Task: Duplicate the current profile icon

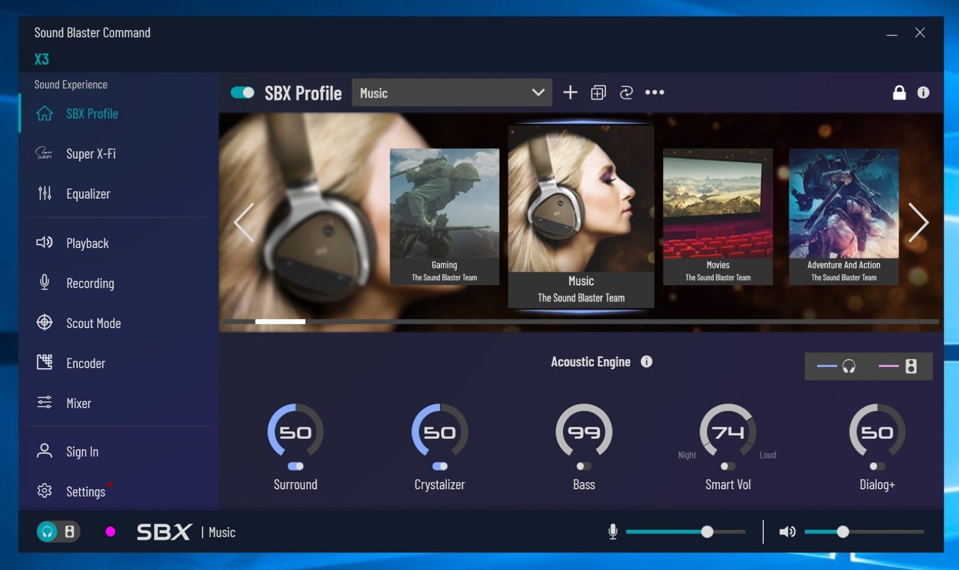Action: (x=598, y=92)
